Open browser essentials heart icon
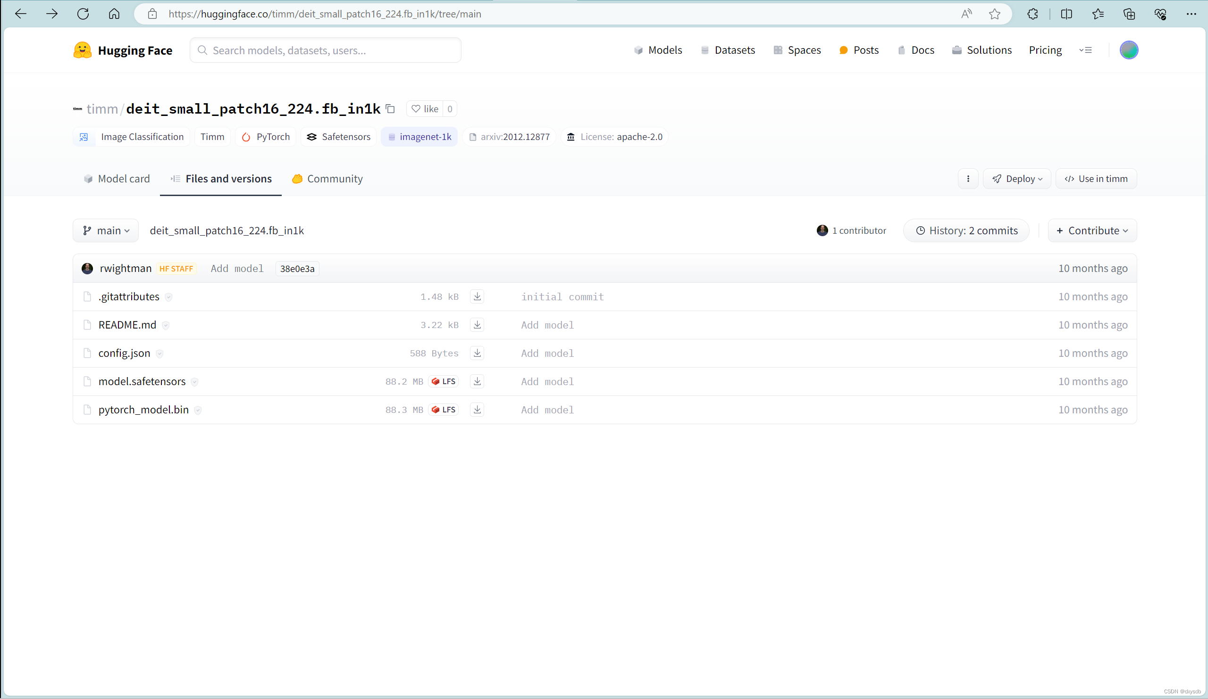This screenshot has width=1208, height=699. tap(1160, 14)
